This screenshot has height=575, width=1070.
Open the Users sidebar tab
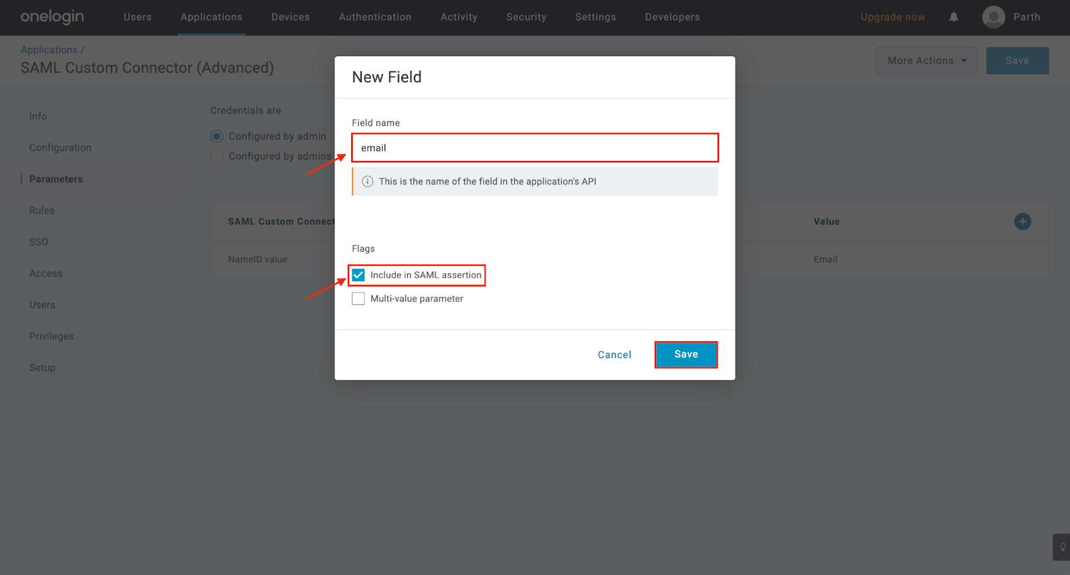(x=42, y=305)
